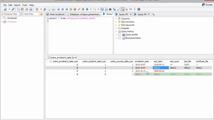This screenshot has width=214, height=120.
Task: Click the pencil edit toolbar icon
Action: (118, 9)
